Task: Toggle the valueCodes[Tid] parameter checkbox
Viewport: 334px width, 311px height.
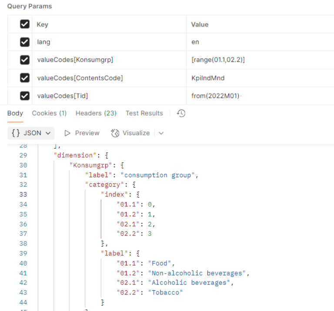Action: coord(25,96)
